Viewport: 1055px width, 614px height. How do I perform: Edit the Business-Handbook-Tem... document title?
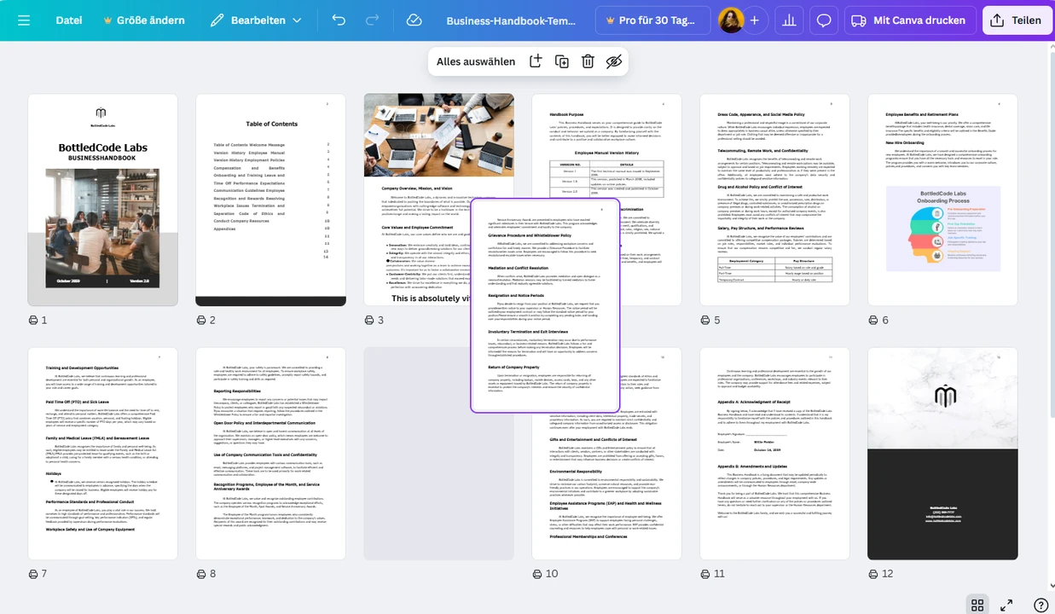point(511,20)
